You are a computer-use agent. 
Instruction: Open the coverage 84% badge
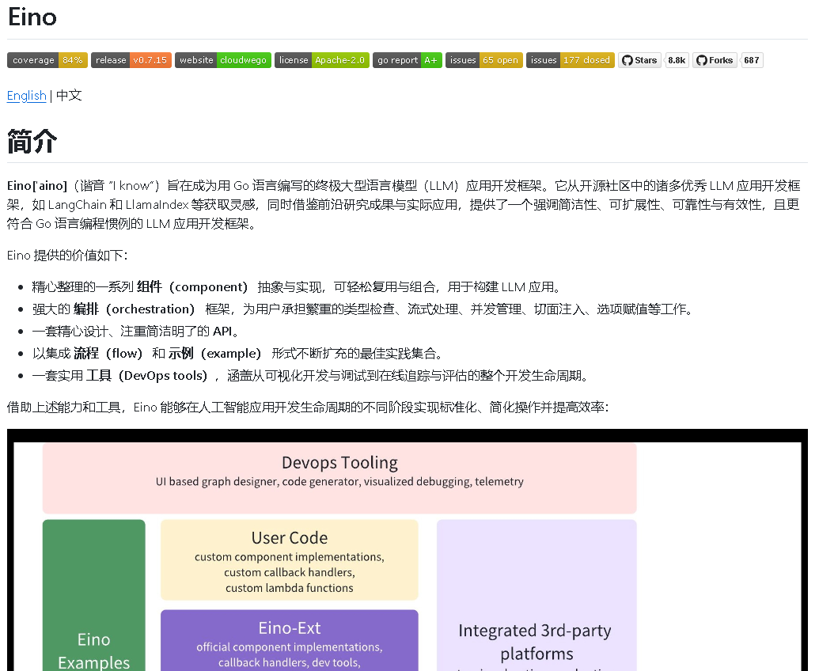[47, 60]
